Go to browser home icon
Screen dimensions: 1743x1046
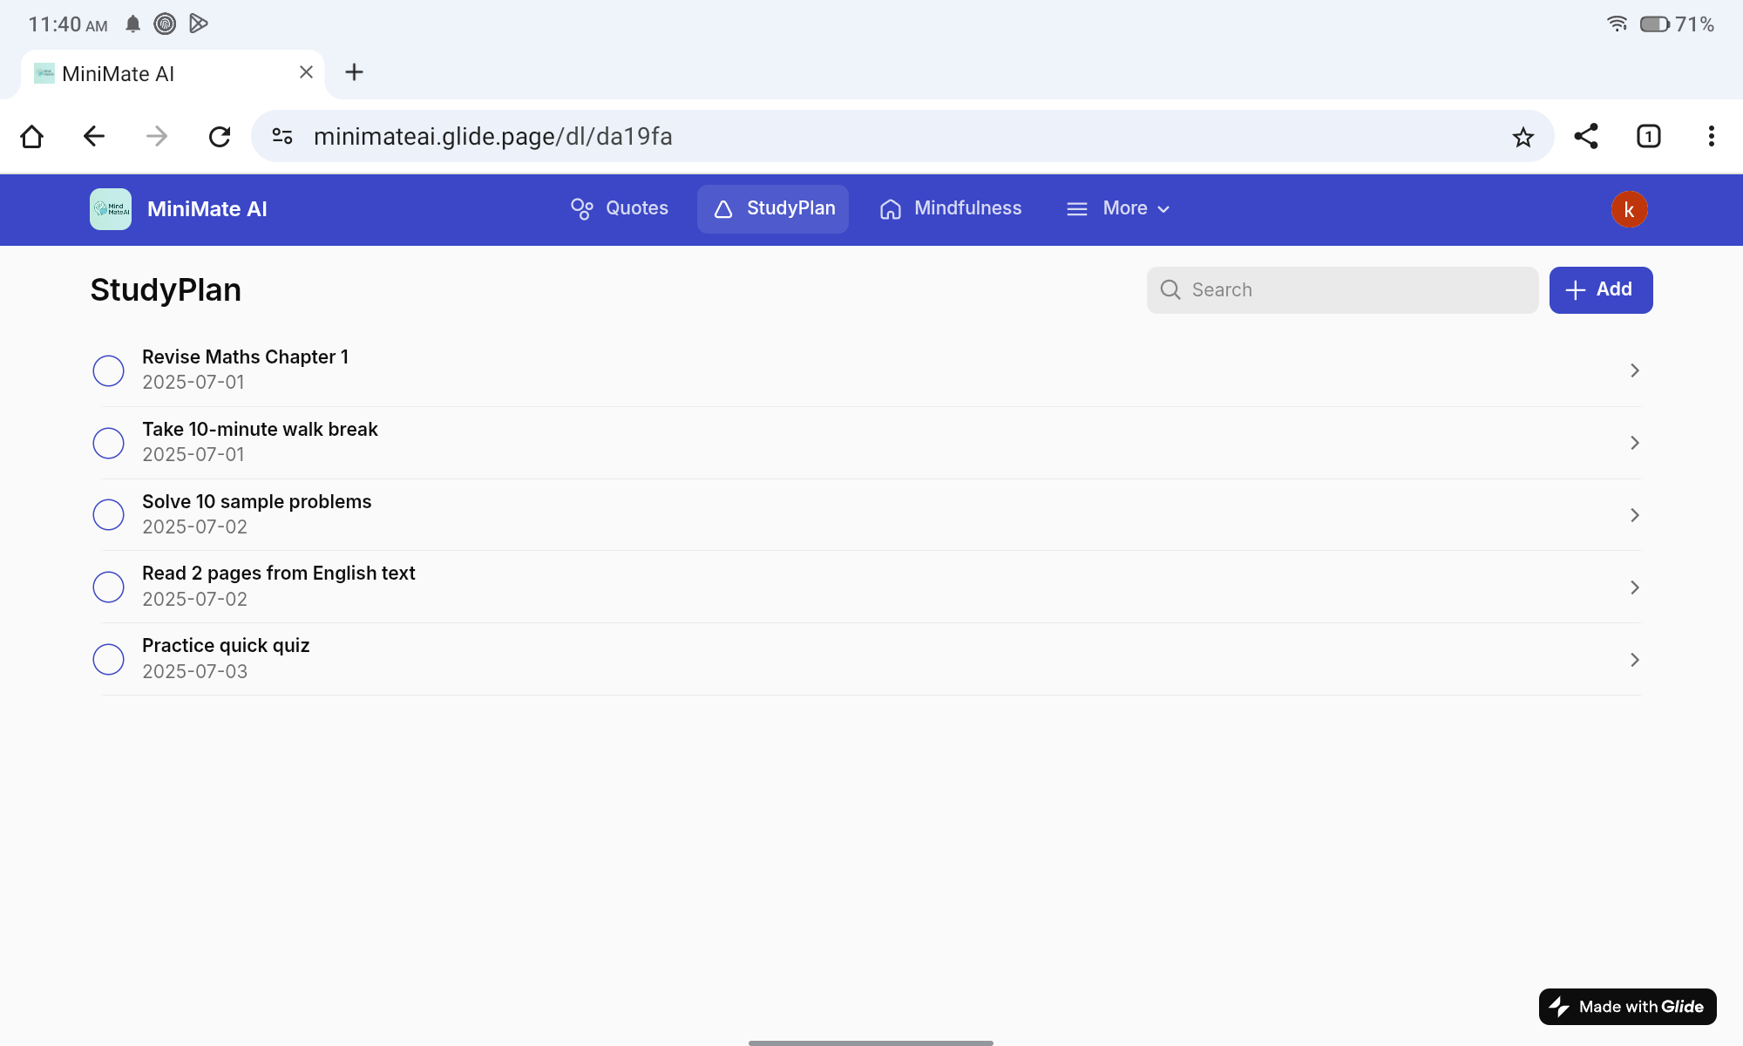click(32, 137)
